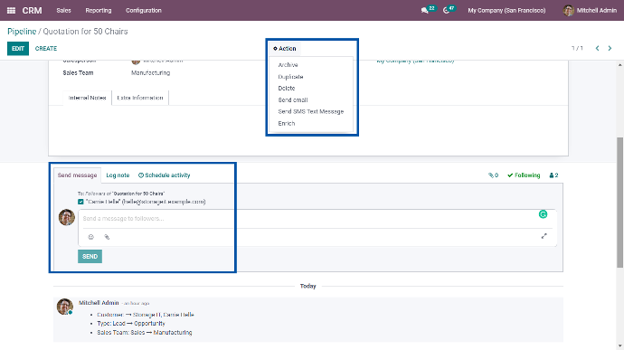Click the Manufacturing sales team value
The height and width of the screenshot is (350, 624).
tap(151, 73)
